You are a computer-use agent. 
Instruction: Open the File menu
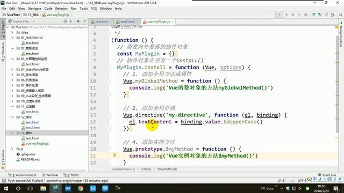pos(4,9)
